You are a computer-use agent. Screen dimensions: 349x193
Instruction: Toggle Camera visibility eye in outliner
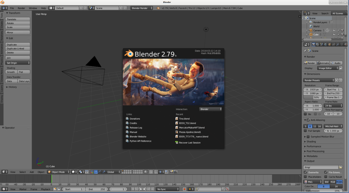click(x=334, y=30)
